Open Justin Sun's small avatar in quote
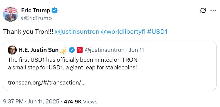 click(12, 50)
